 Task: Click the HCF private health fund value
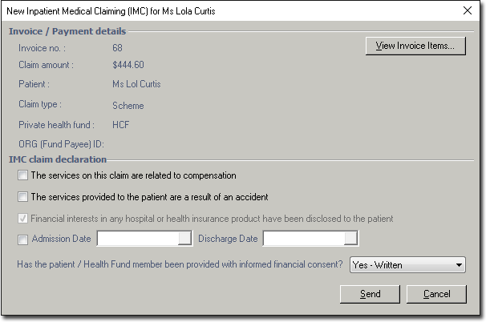pos(121,125)
